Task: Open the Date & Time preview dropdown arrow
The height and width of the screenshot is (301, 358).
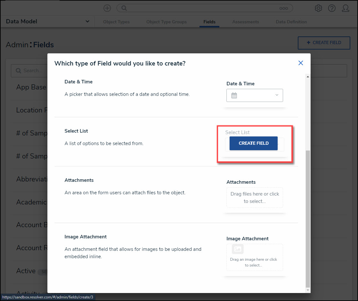Action: [277, 95]
